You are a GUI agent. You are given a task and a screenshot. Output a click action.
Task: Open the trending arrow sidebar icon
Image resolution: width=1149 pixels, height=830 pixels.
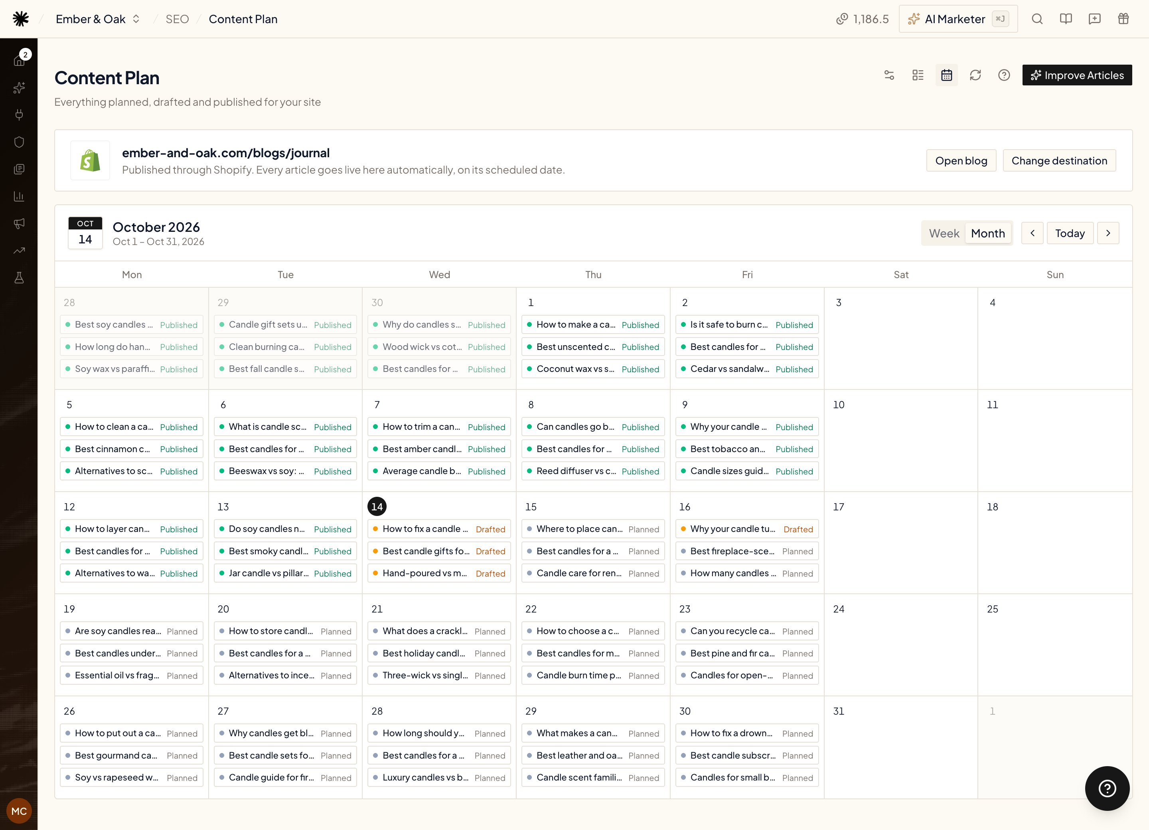pos(19,250)
